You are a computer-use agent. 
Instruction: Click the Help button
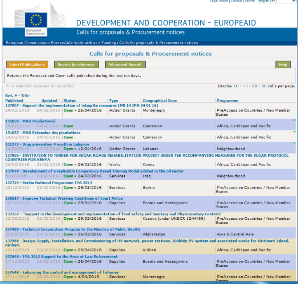pyautogui.click(x=283, y=65)
